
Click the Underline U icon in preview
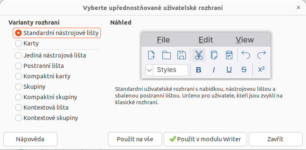229,70
